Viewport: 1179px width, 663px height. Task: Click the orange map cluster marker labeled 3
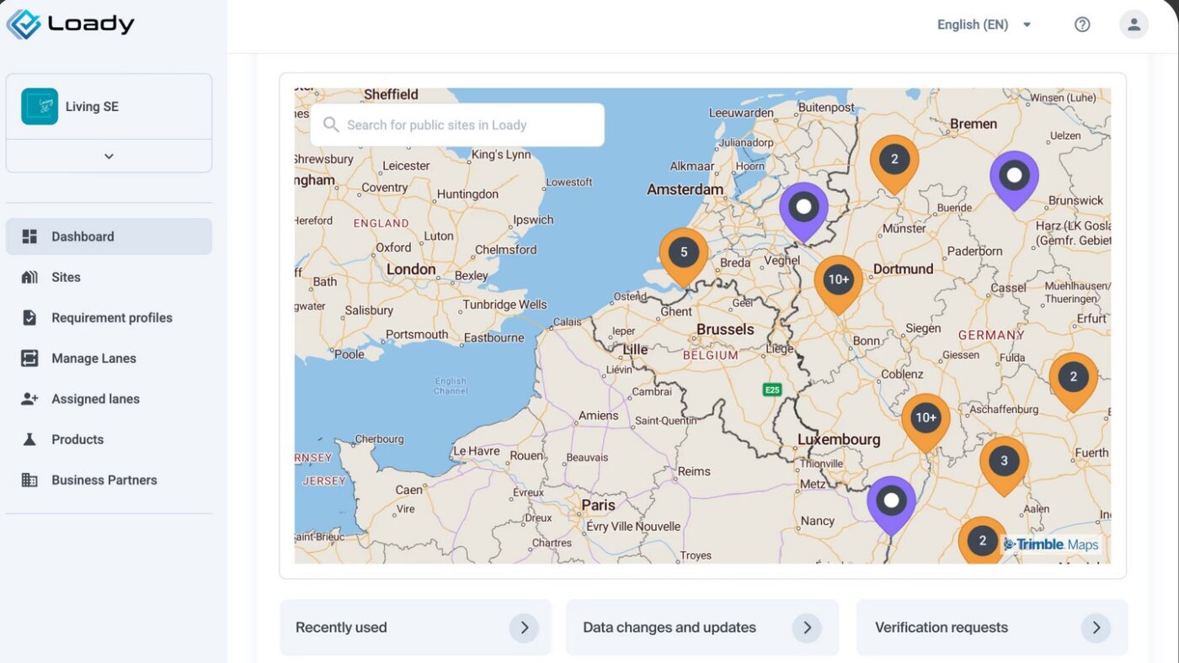tap(1003, 462)
